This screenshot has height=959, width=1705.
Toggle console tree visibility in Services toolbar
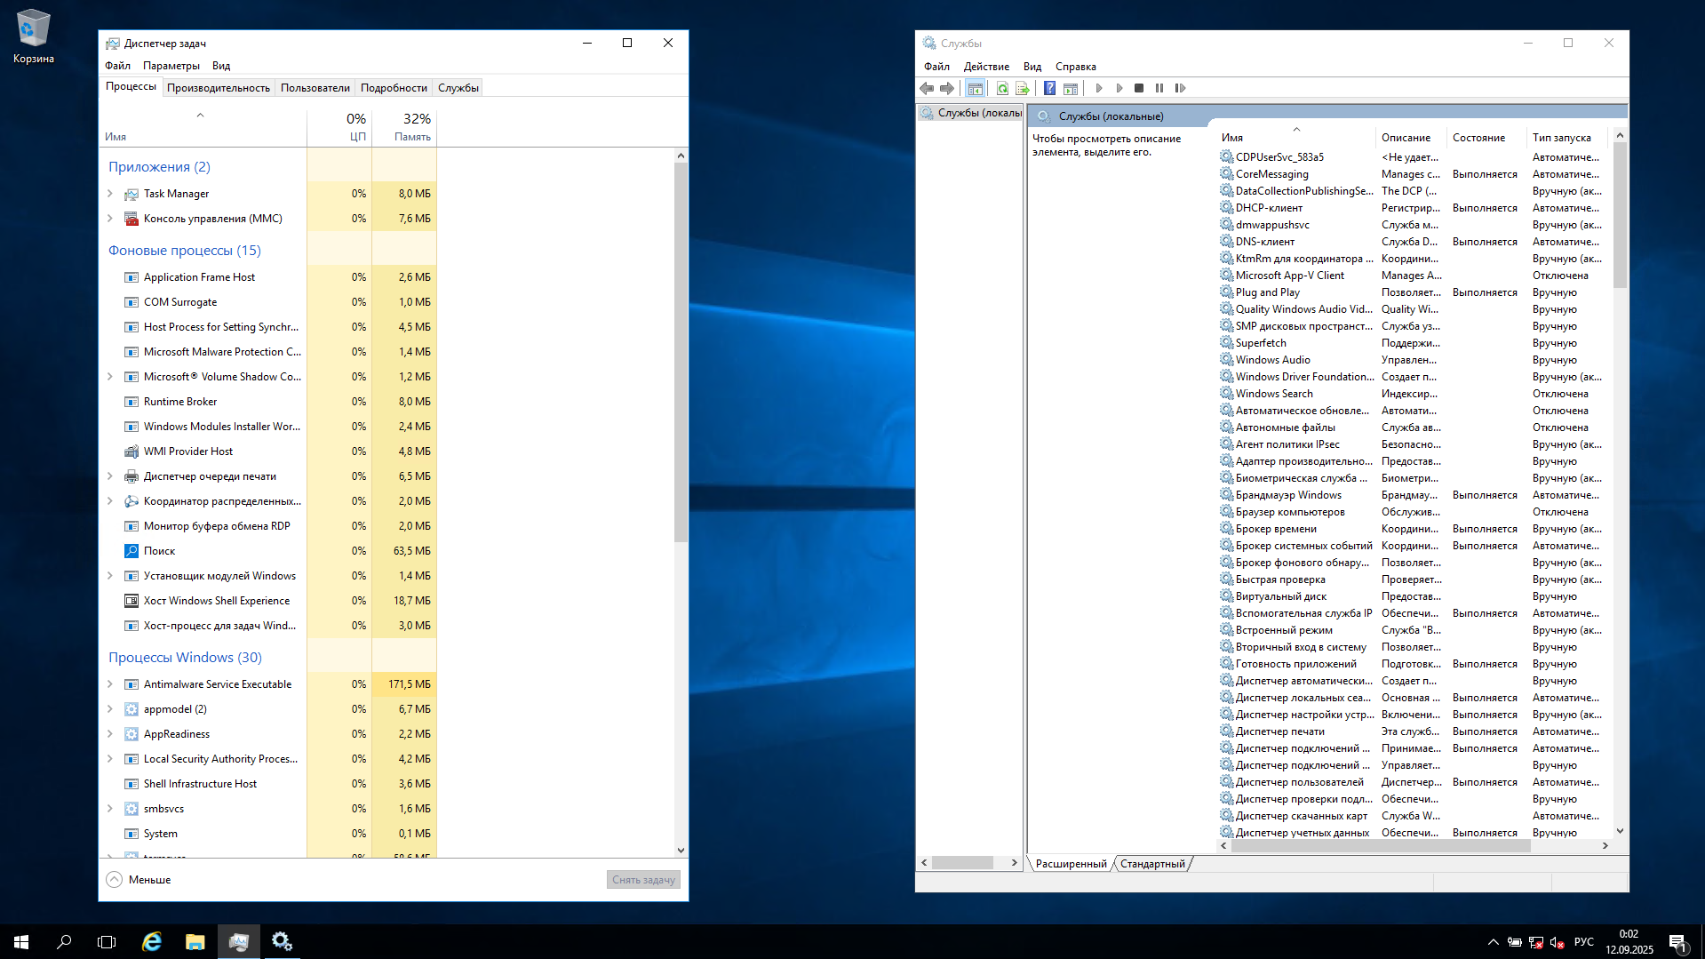[x=975, y=88]
